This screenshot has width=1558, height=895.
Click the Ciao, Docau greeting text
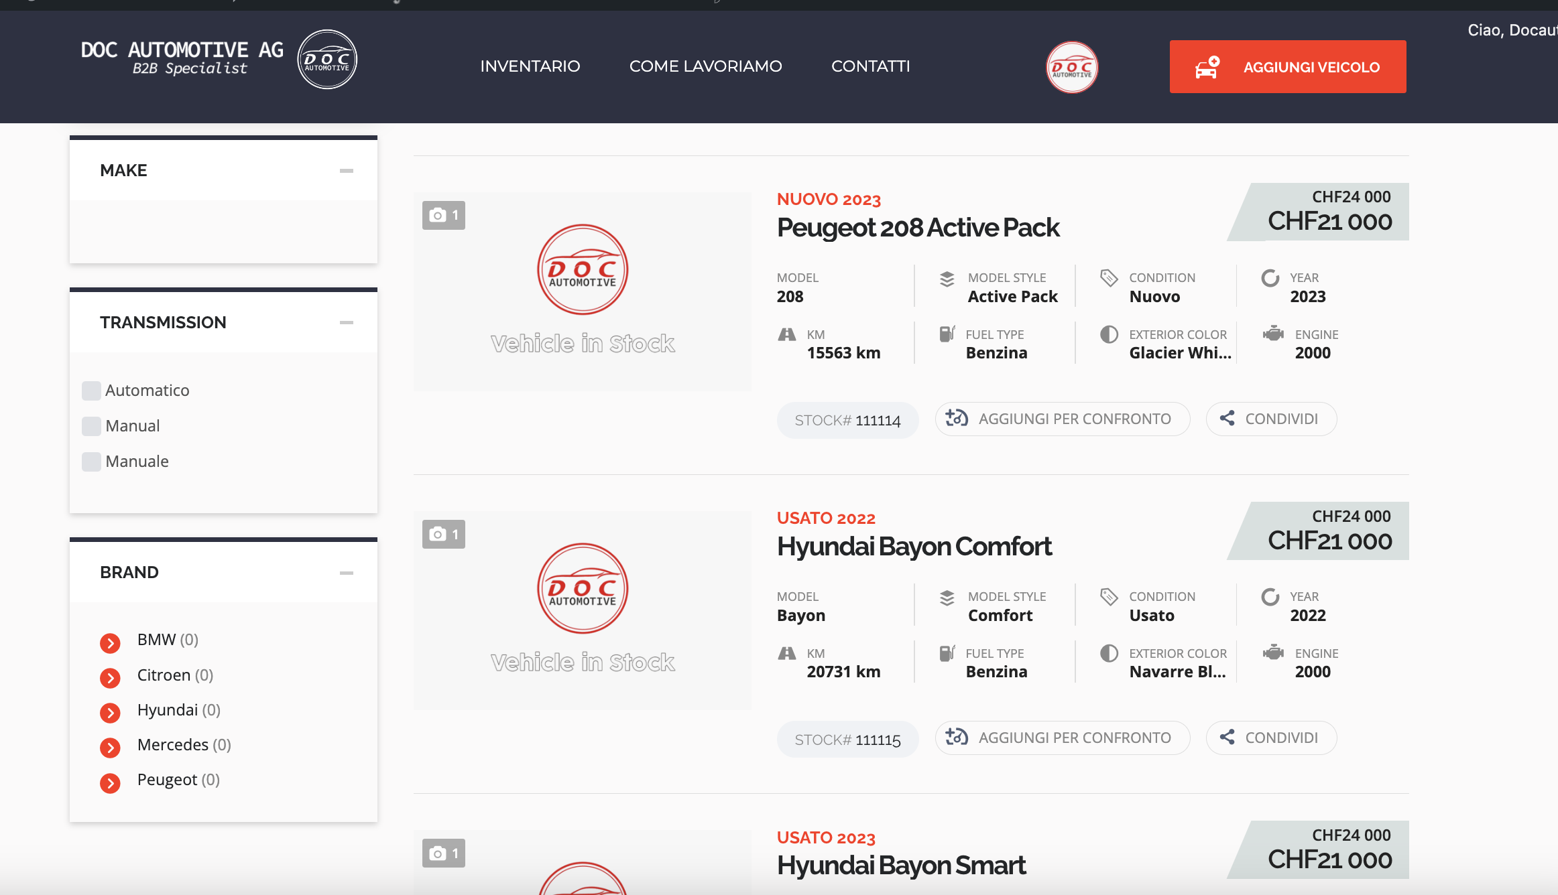pos(1512,30)
